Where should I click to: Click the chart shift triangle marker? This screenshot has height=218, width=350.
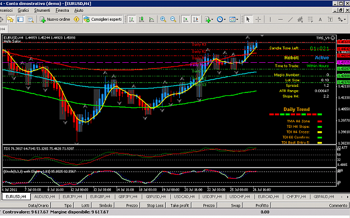pos(262,36)
